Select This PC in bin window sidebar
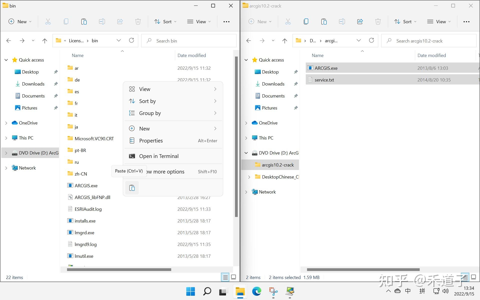 pyautogui.click(x=26, y=138)
